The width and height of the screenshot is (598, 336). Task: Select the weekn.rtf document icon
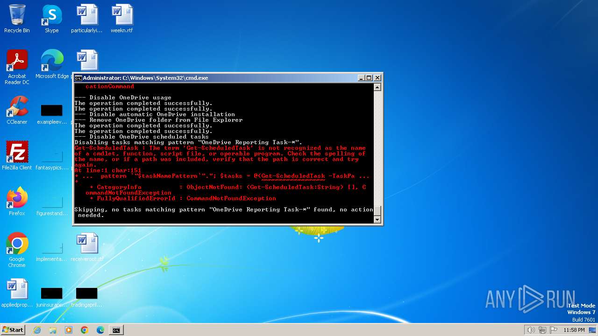point(122,19)
